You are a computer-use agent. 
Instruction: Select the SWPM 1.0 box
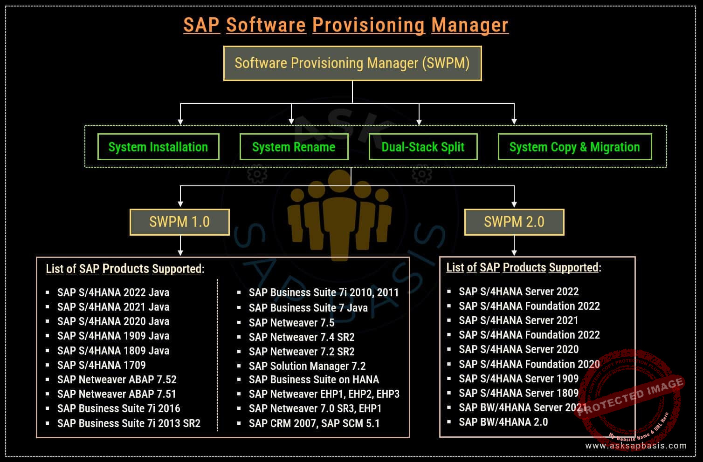tap(179, 222)
